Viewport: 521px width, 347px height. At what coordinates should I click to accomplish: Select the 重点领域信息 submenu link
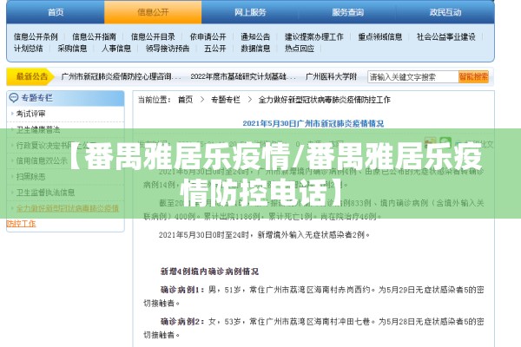click(x=379, y=36)
